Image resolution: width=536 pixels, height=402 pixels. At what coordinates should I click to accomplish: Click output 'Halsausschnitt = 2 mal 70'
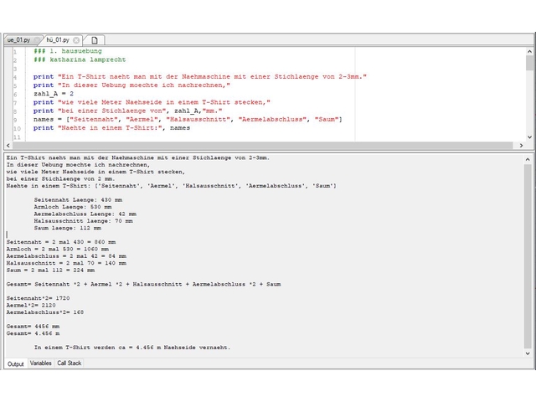pos(66,263)
